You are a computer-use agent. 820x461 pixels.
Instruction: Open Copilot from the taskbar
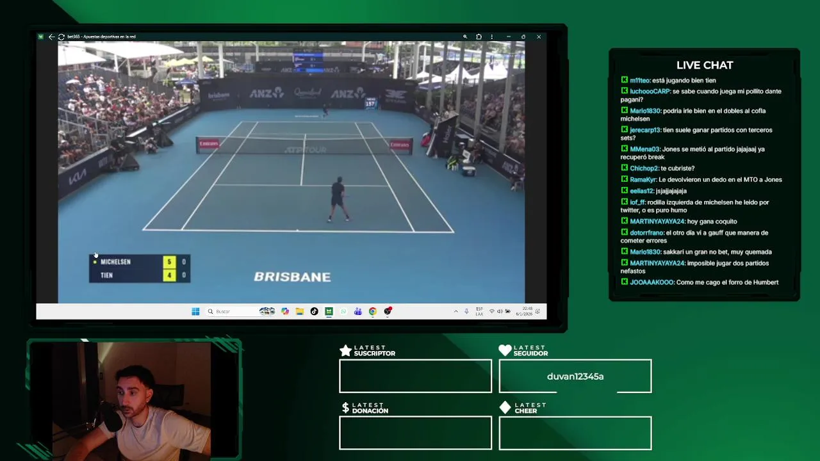285,311
